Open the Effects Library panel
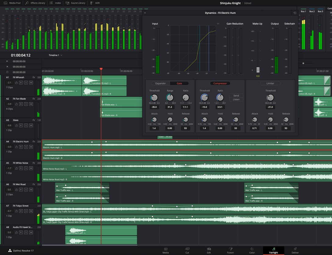 pos(35,3)
